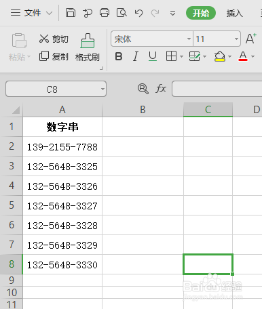Image resolution: width=262 pixels, height=309 pixels.
Task: Select cell containing 132-5648-3326
Action: point(62,186)
